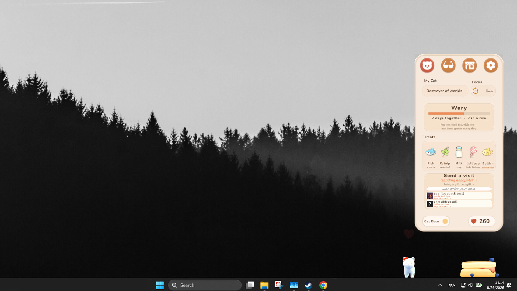Open the shop storefront tab

click(x=470, y=65)
